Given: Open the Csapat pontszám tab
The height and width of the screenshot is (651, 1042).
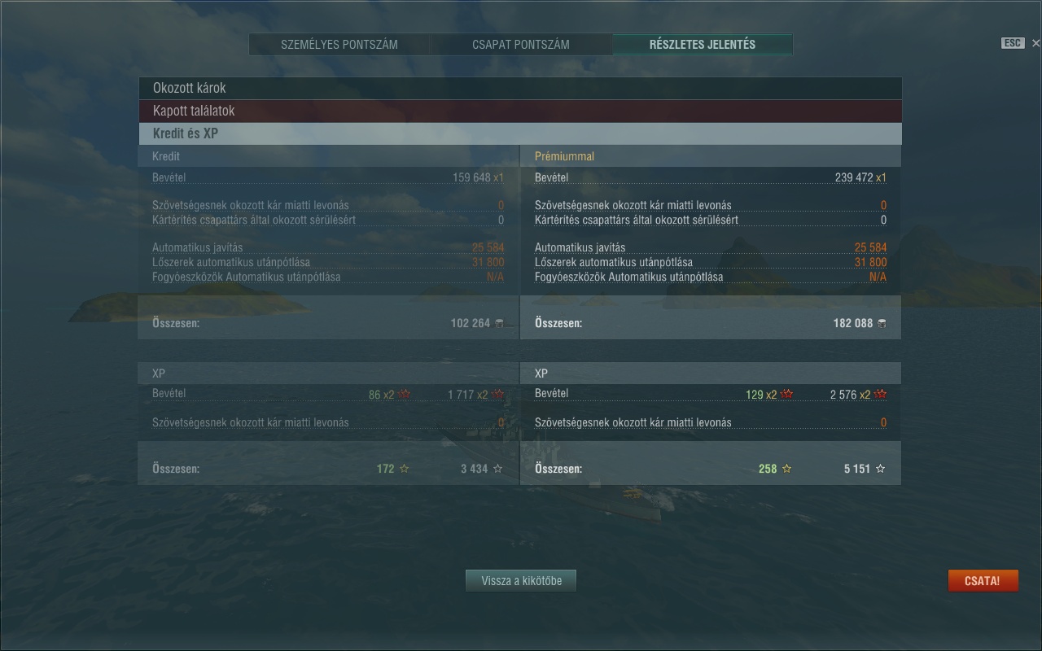Looking at the screenshot, I should (x=521, y=45).
